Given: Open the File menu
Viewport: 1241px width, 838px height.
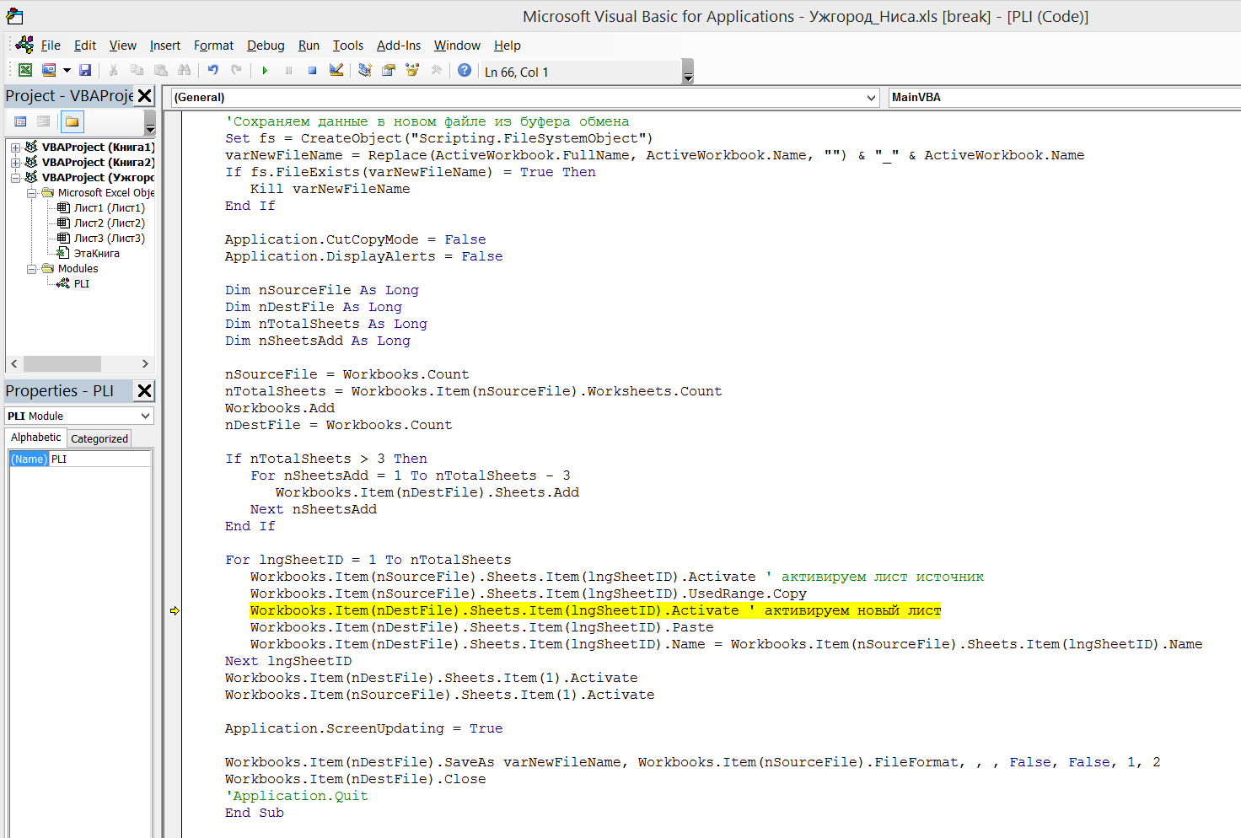Looking at the screenshot, I should pyautogui.click(x=51, y=46).
